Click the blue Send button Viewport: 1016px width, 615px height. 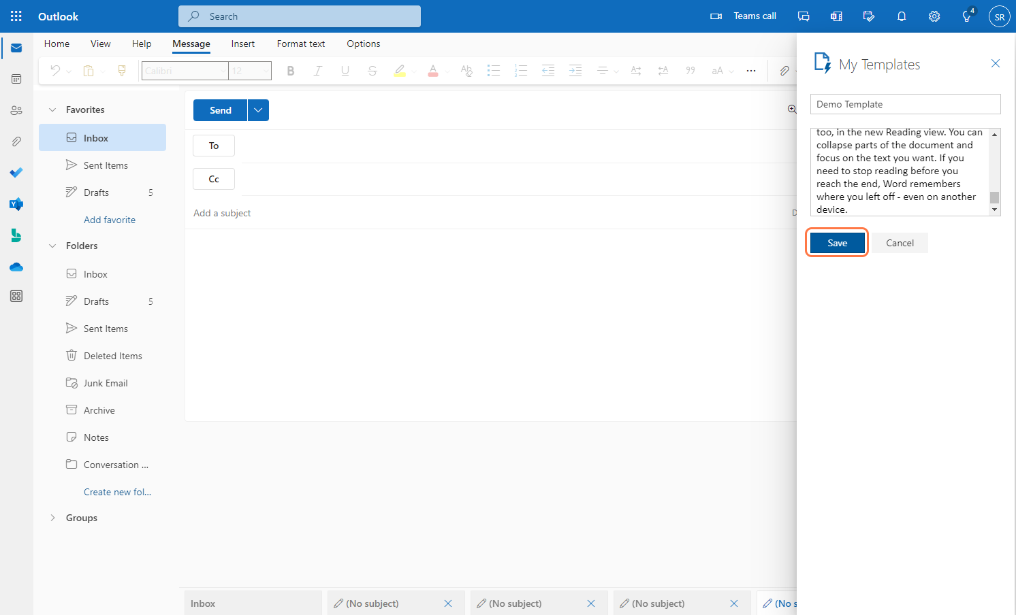(x=221, y=110)
